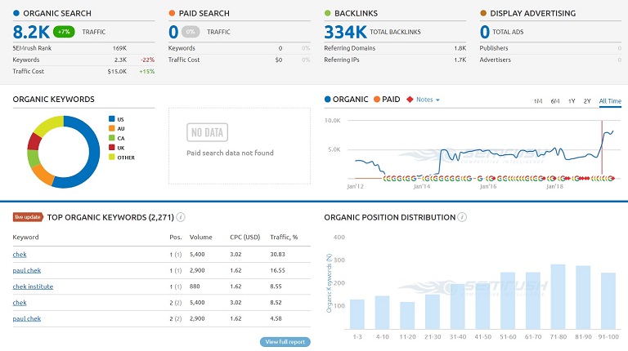The height and width of the screenshot is (351, 628).
Task: Click the red vertical marker on the traffic chart
Action: point(602,149)
